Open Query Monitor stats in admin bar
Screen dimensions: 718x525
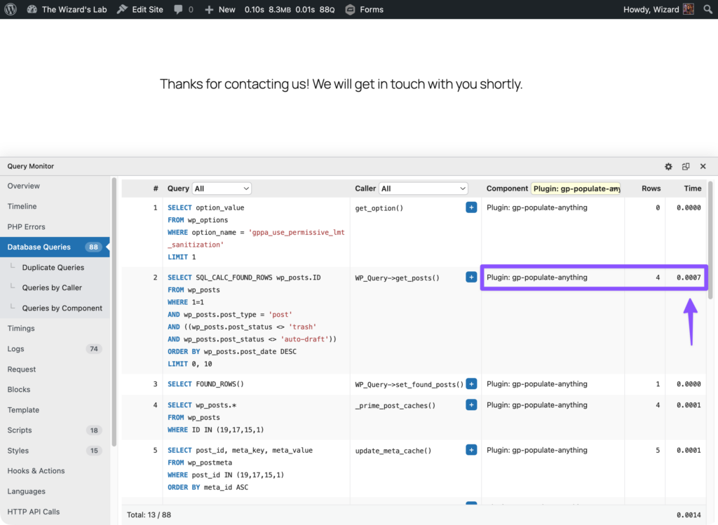(x=290, y=9)
